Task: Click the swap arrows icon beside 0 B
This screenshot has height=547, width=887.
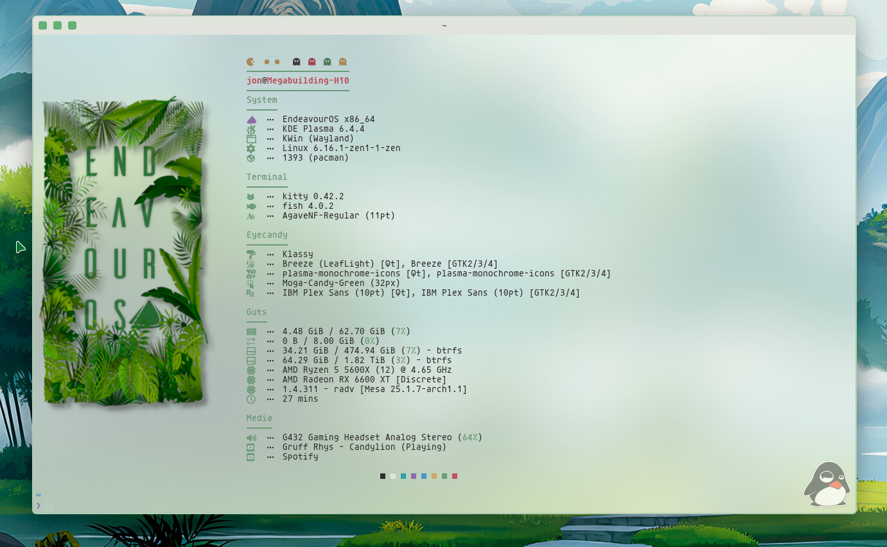Action: 251,341
